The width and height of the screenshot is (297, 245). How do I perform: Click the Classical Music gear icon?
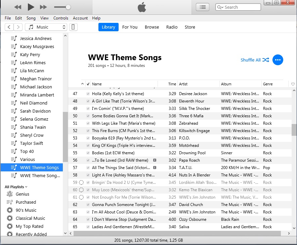coord(10,218)
